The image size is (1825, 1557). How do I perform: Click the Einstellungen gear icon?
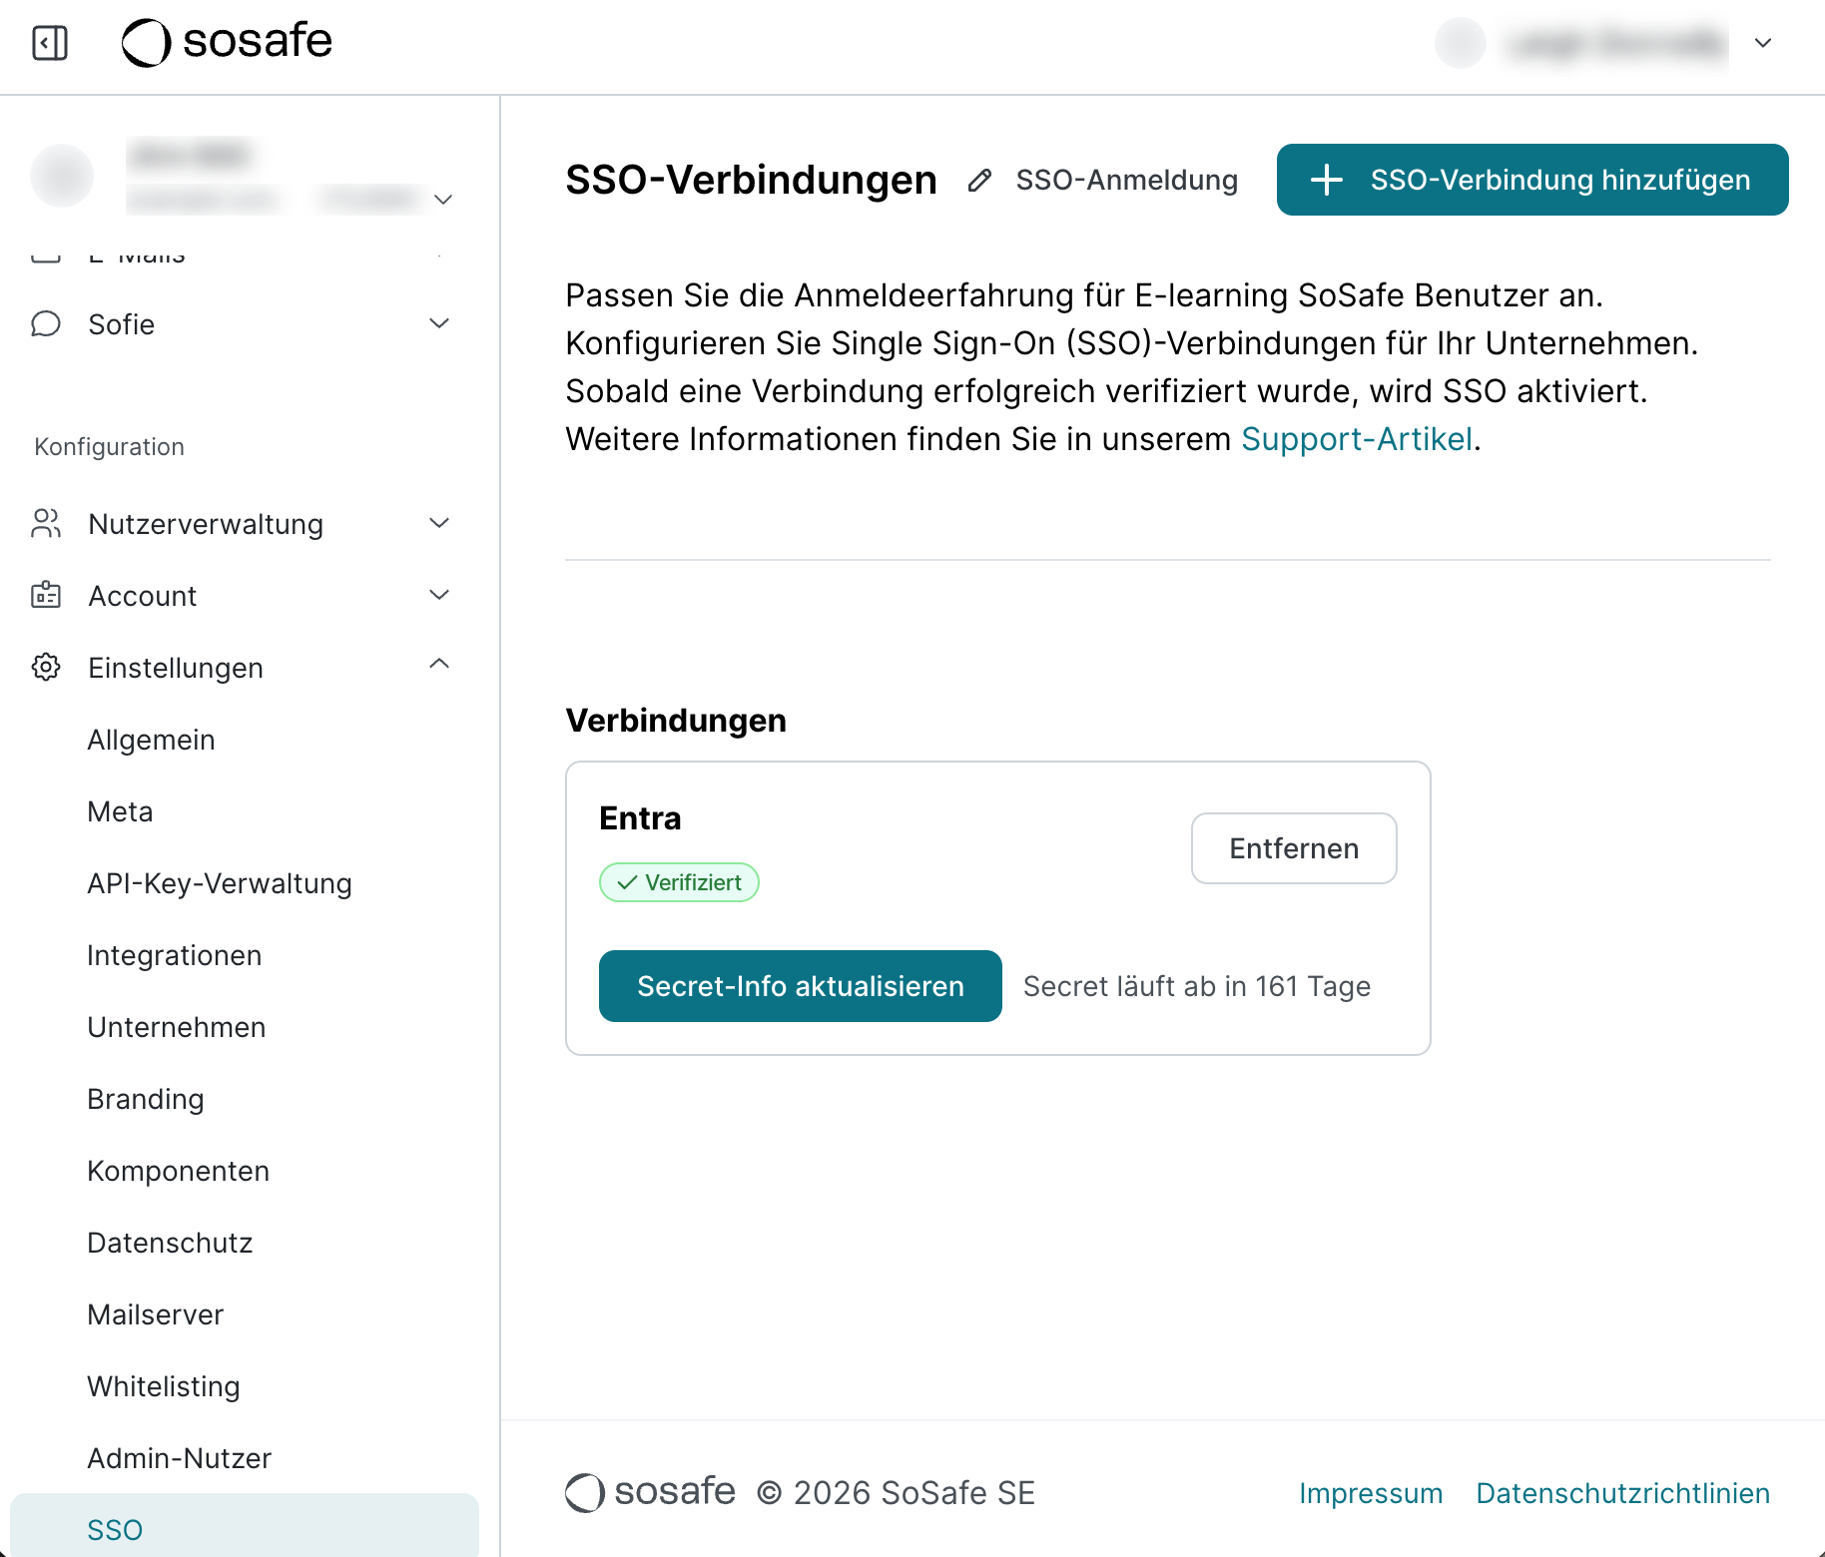(46, 668)
